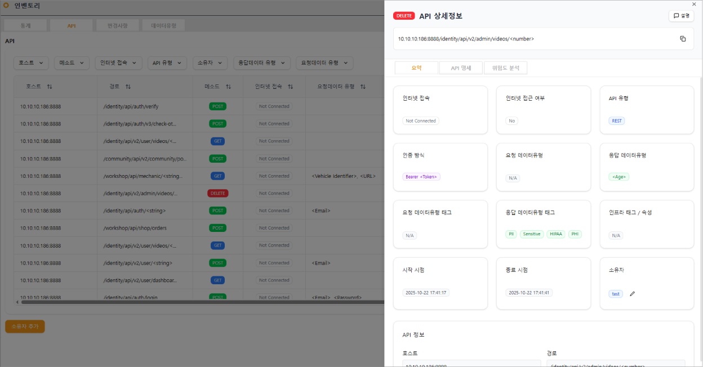Open the 호스트 filter dropdown
703x367 pixels.
[31, 63]
